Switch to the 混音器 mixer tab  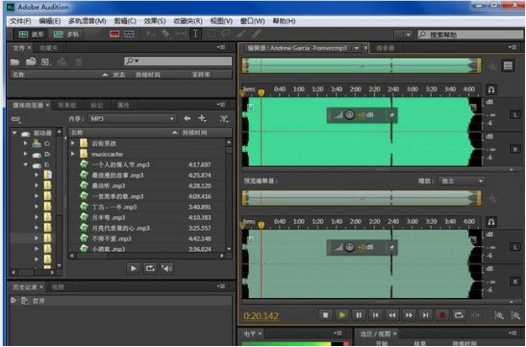click(385, 48)
